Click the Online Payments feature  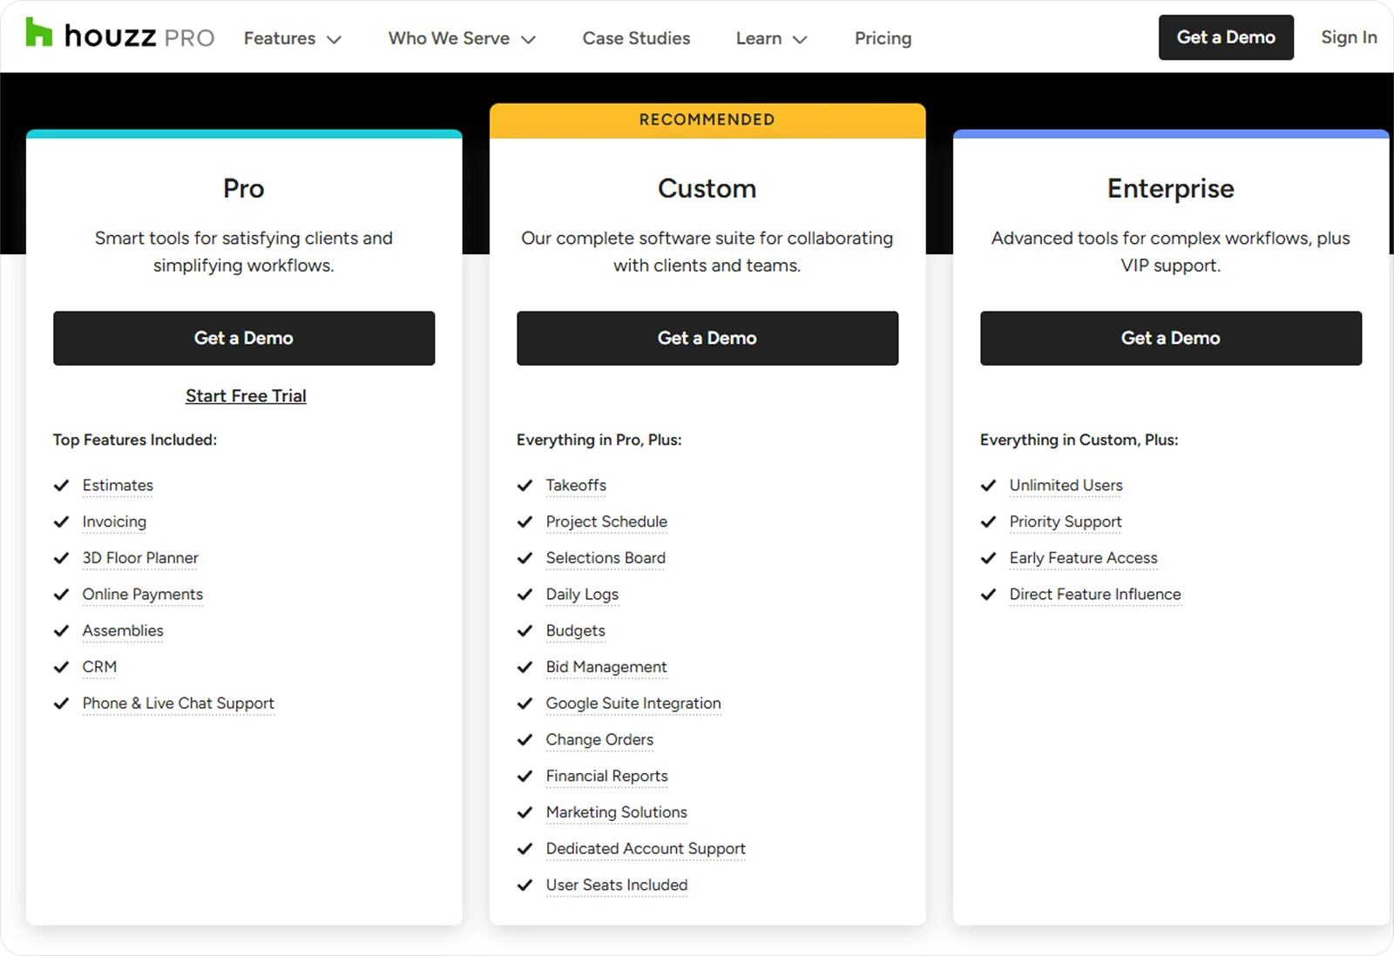(x=143, y=595)
